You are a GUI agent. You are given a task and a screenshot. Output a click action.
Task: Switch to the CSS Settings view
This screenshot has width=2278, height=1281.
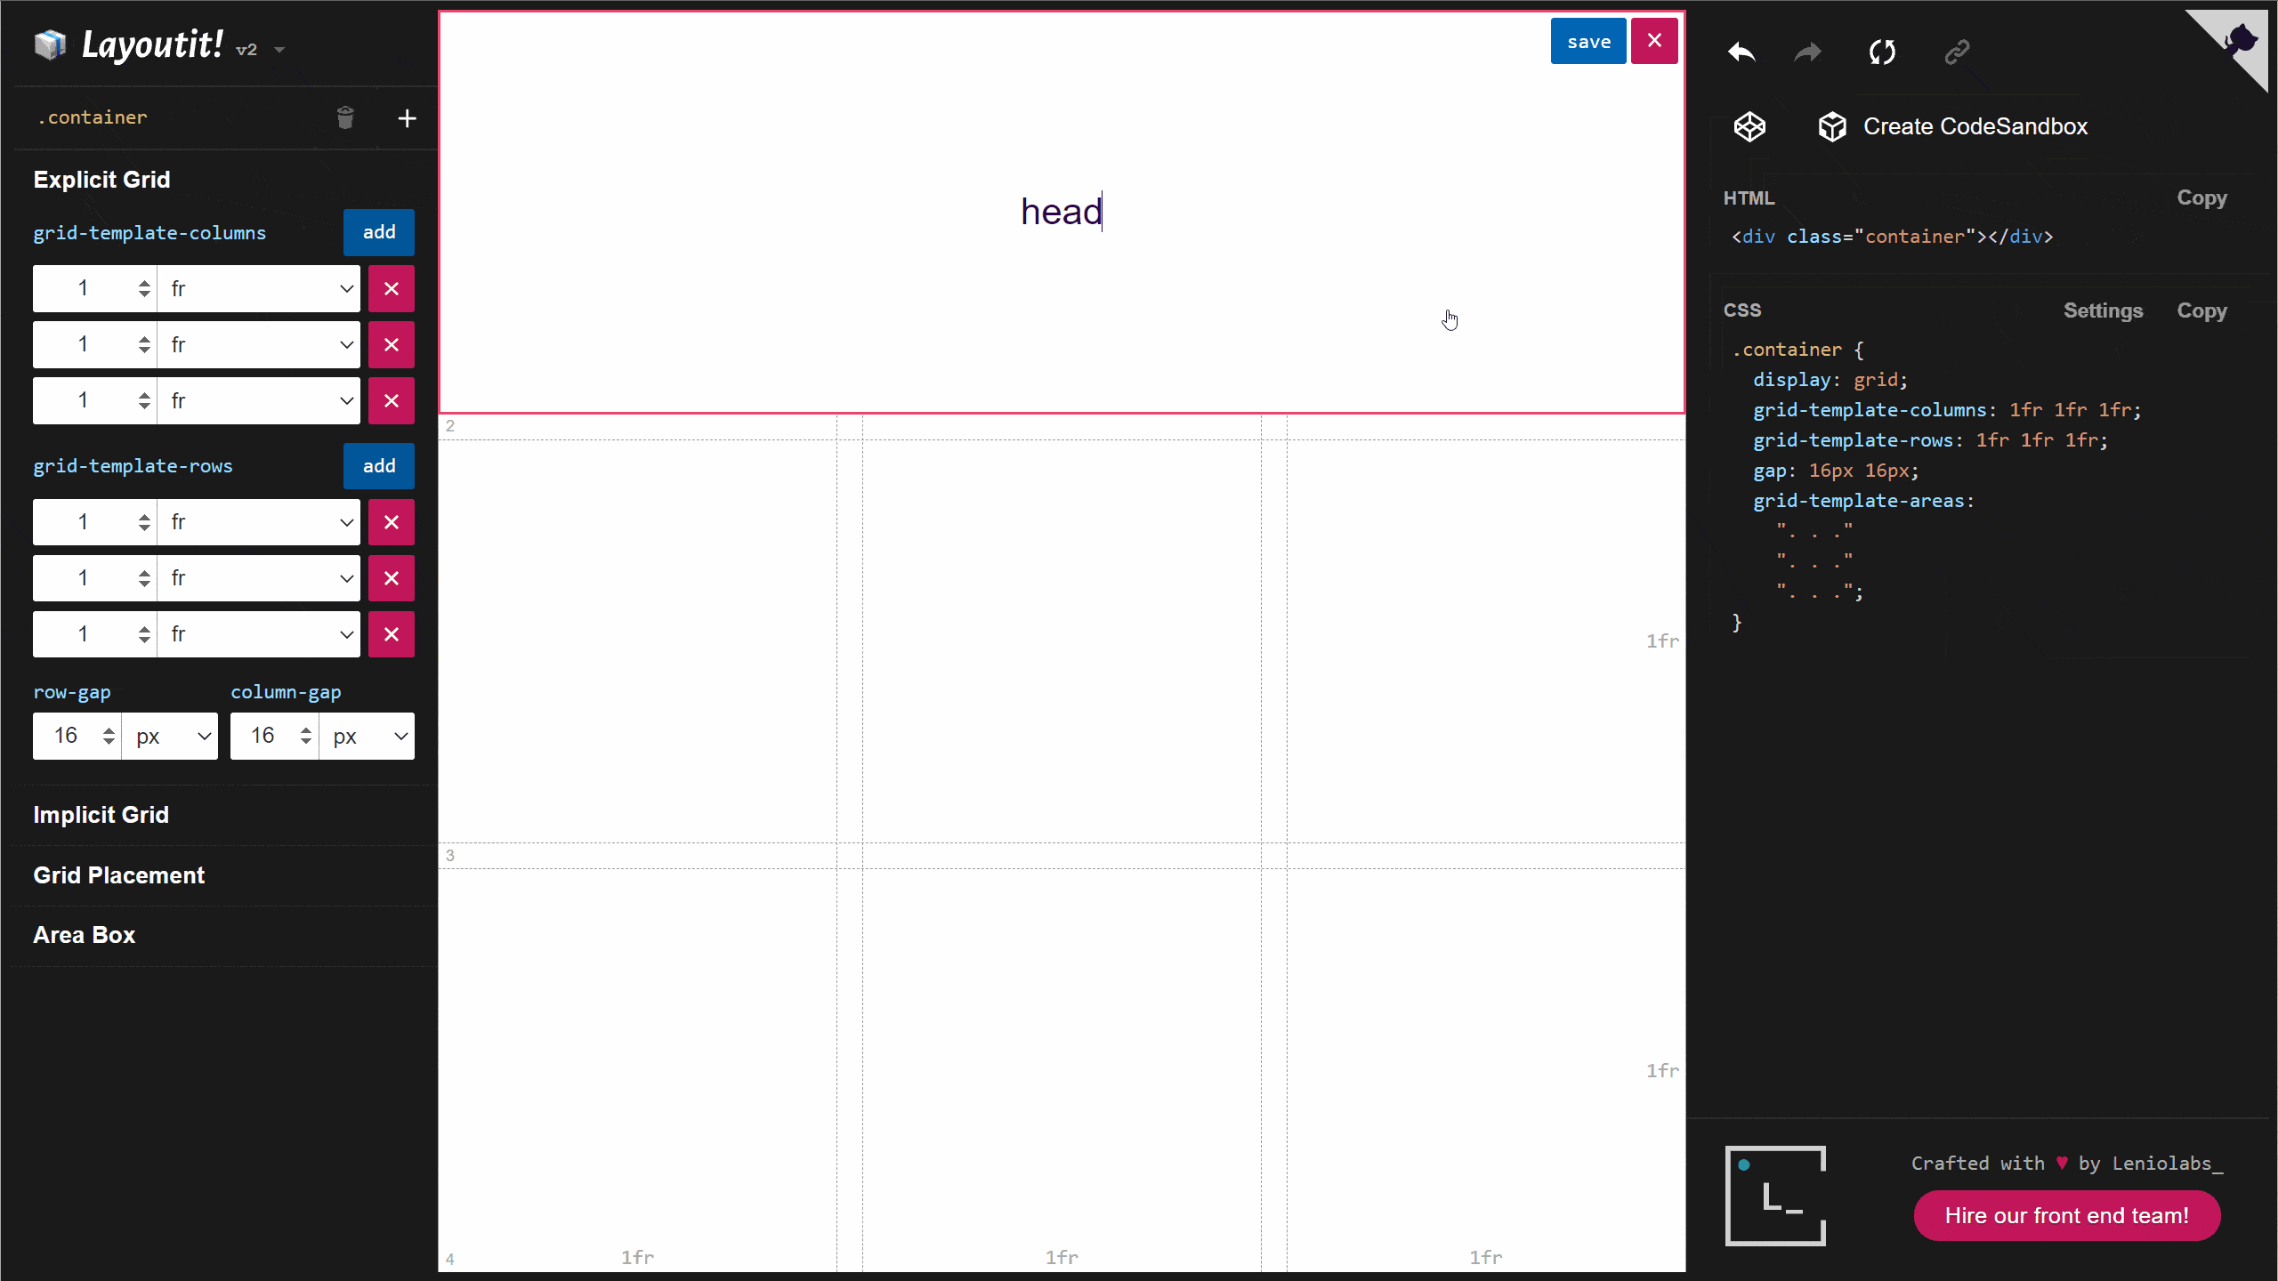[2104, 310]
